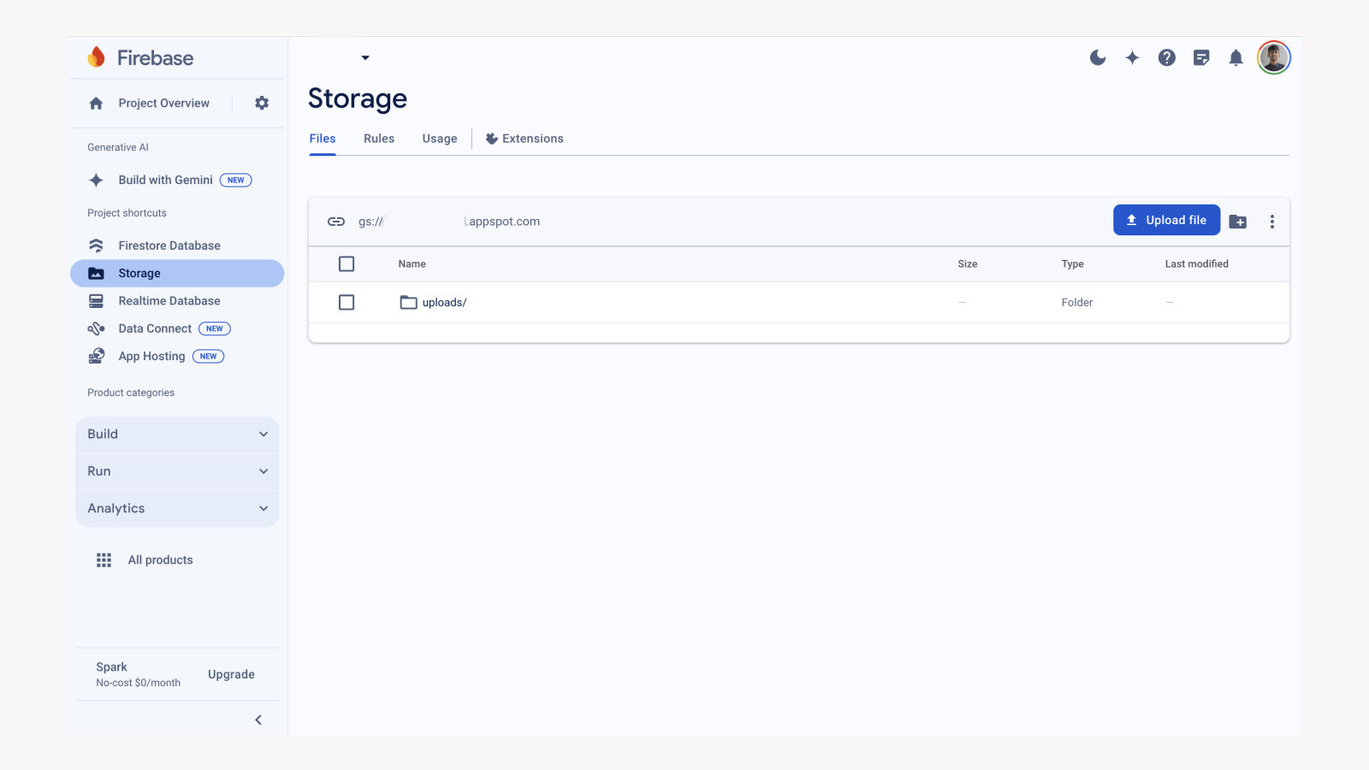Open the uploads/ folder row

coord(443,302)
